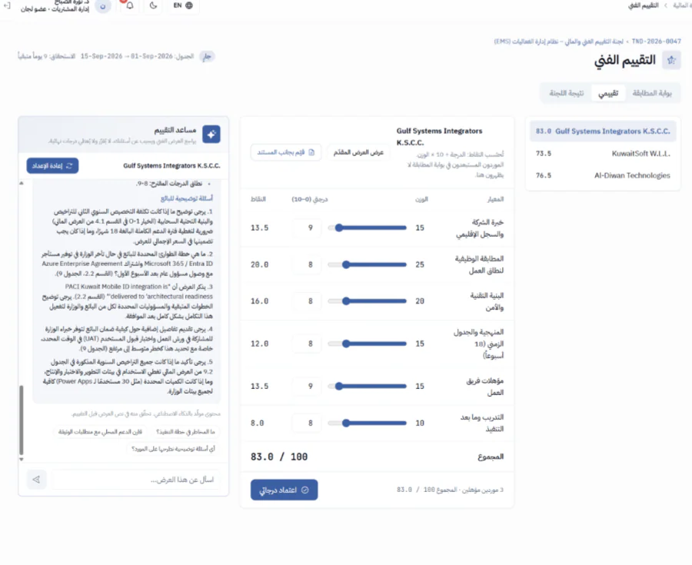Click the assistant chat scrollbar thumb
Viewport: 692px width, 565px height.
[x=22, y=420]
